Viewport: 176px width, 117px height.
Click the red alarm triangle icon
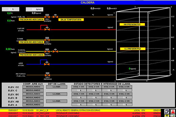[173, 112]
